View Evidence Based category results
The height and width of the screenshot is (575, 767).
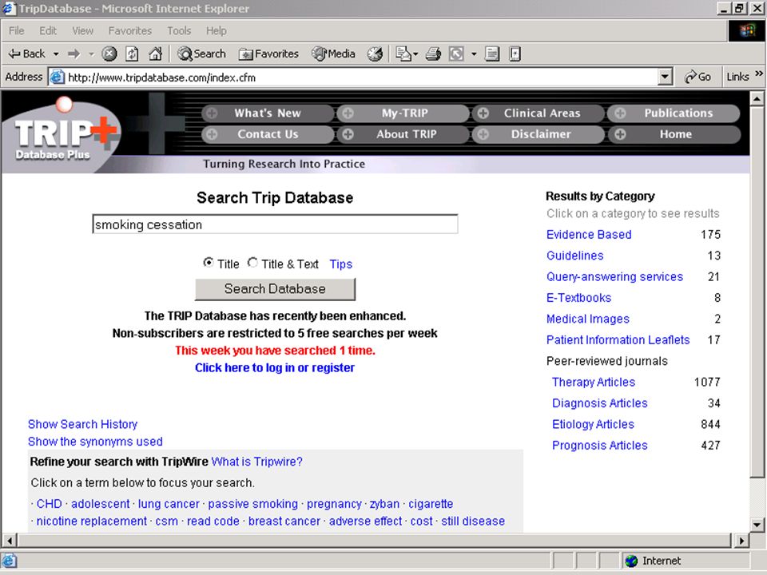pyautogui.click(x=589, y=235)
